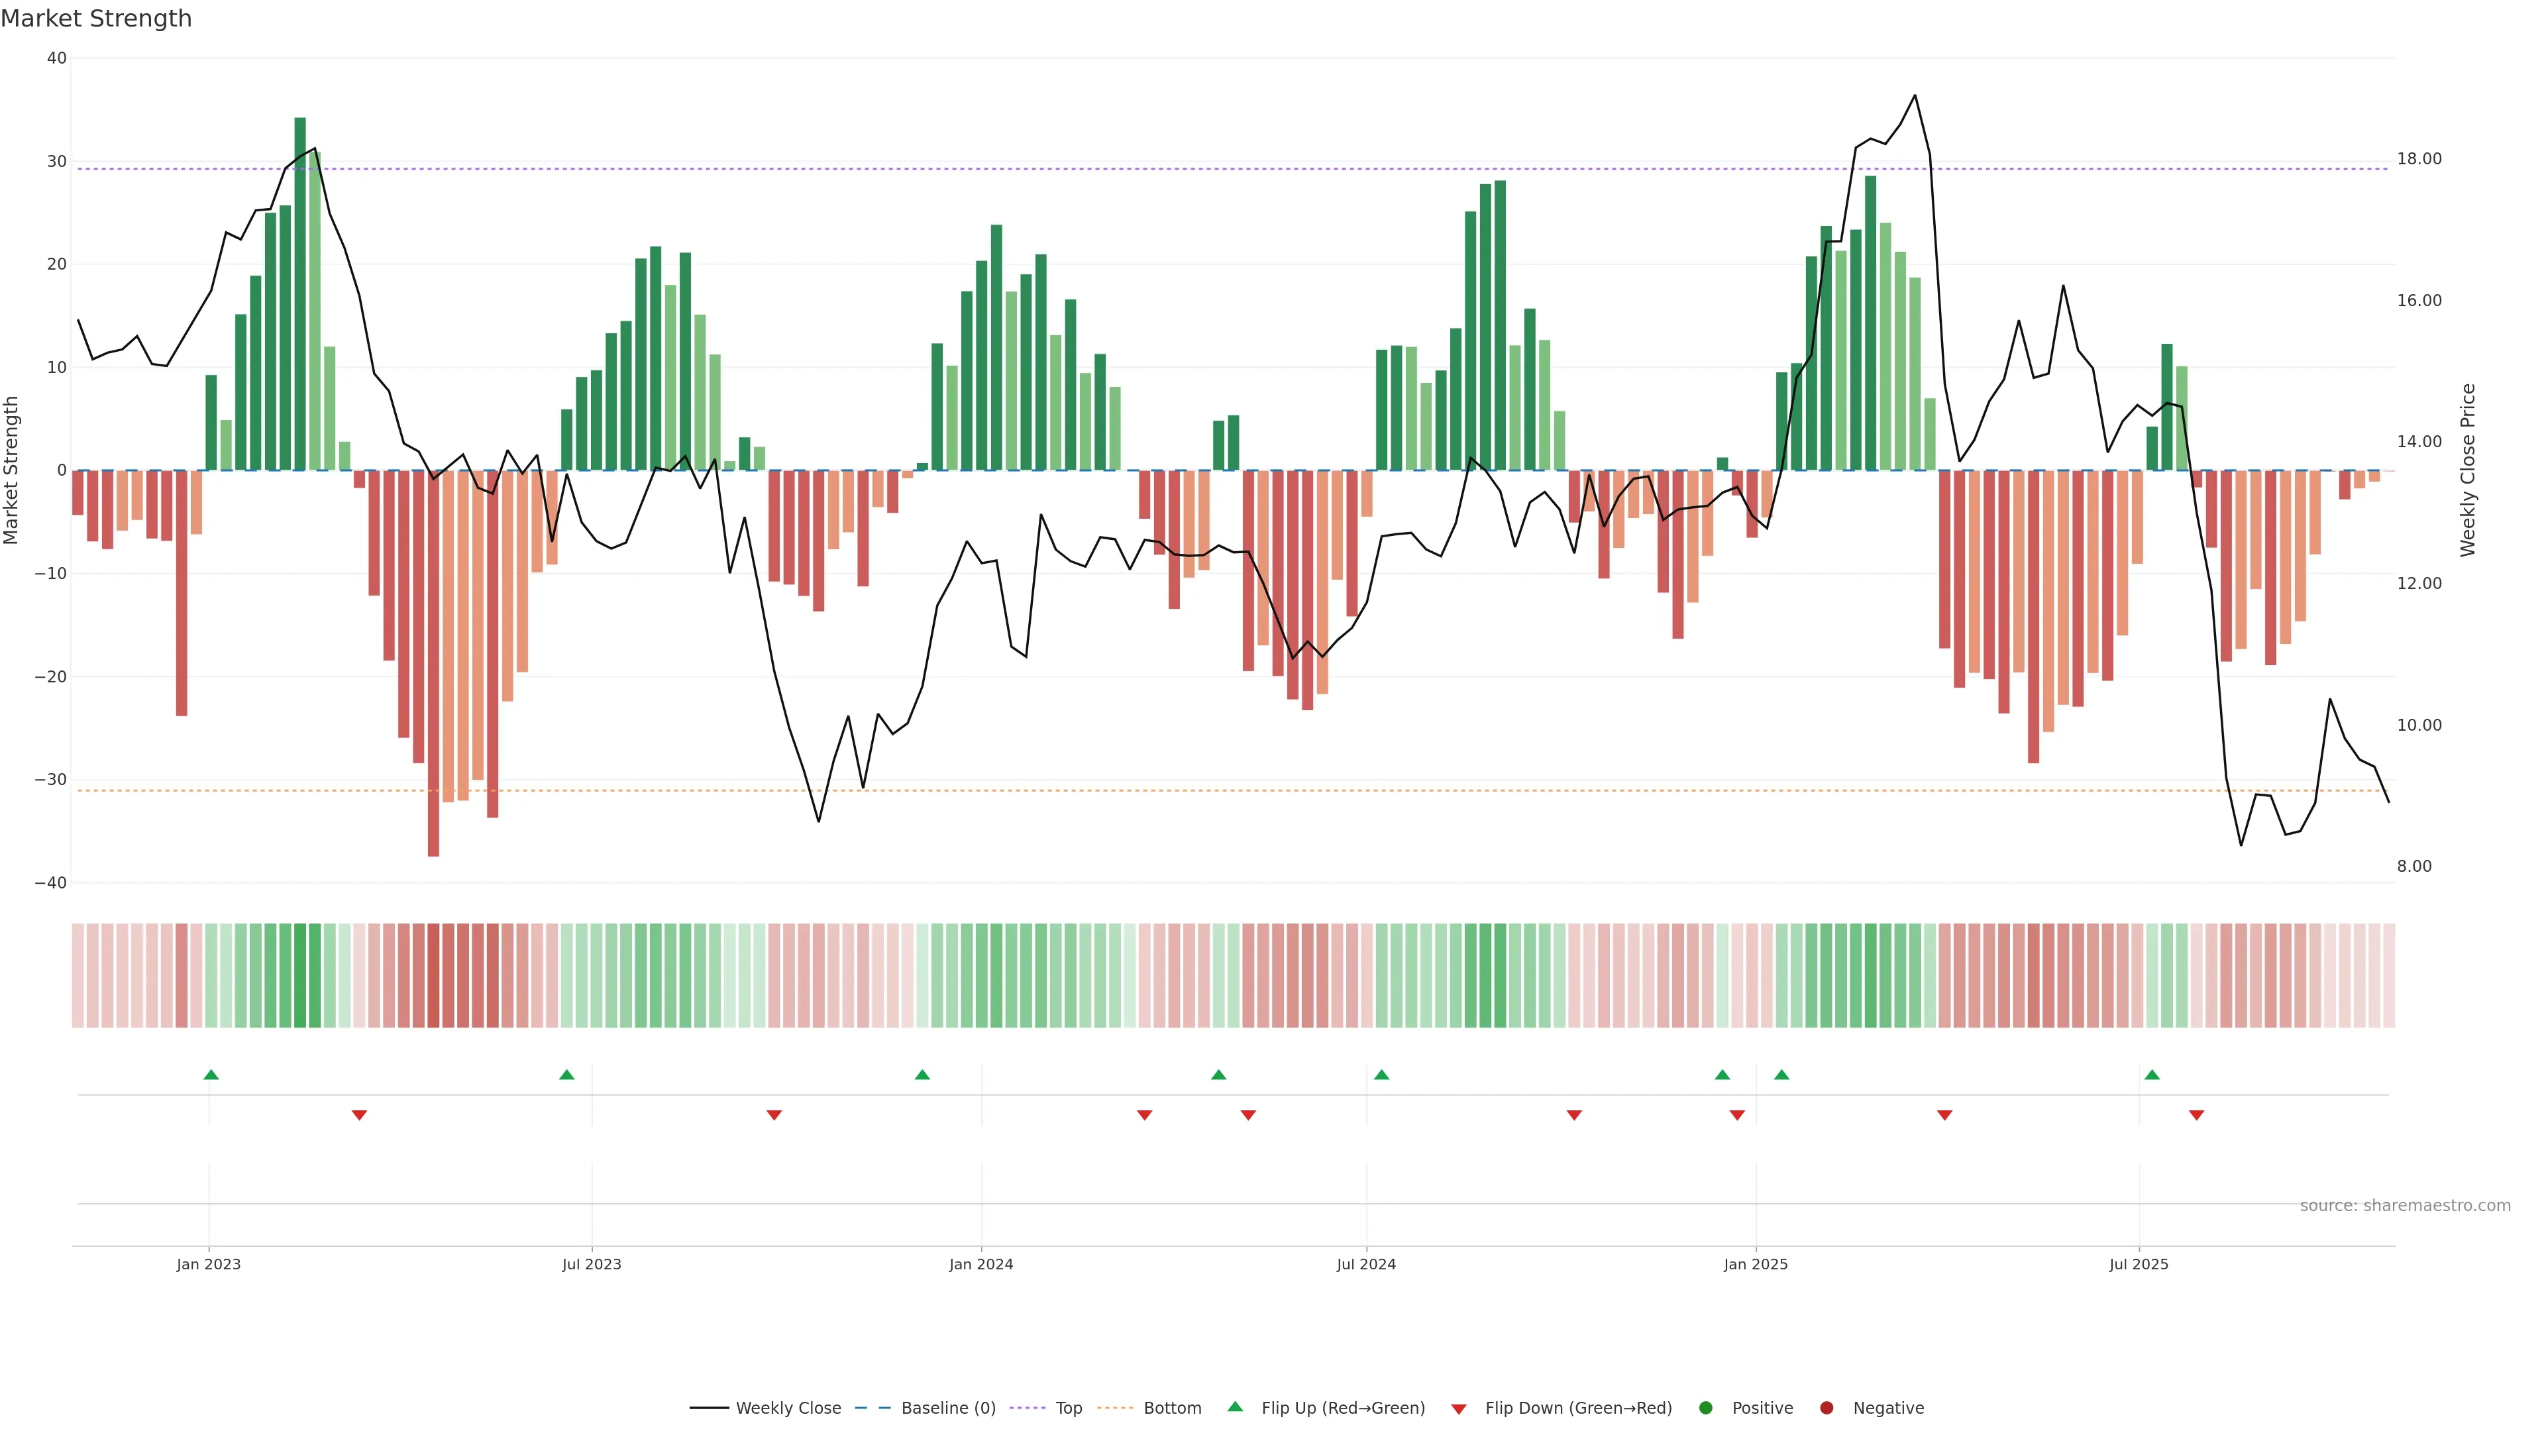Click the Jul 2024 x-axis label

tap(1366, 1264)
